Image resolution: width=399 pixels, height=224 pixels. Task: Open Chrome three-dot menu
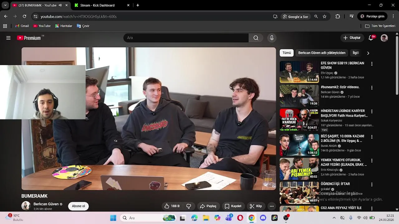(x=393, y=16)
